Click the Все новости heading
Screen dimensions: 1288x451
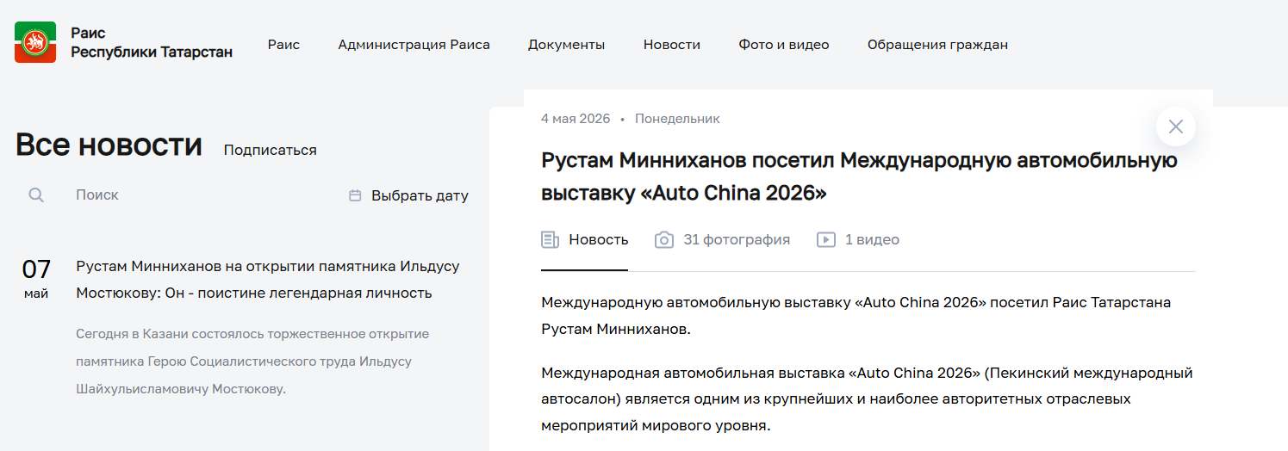pyautogui.click(x=109, y=145)
